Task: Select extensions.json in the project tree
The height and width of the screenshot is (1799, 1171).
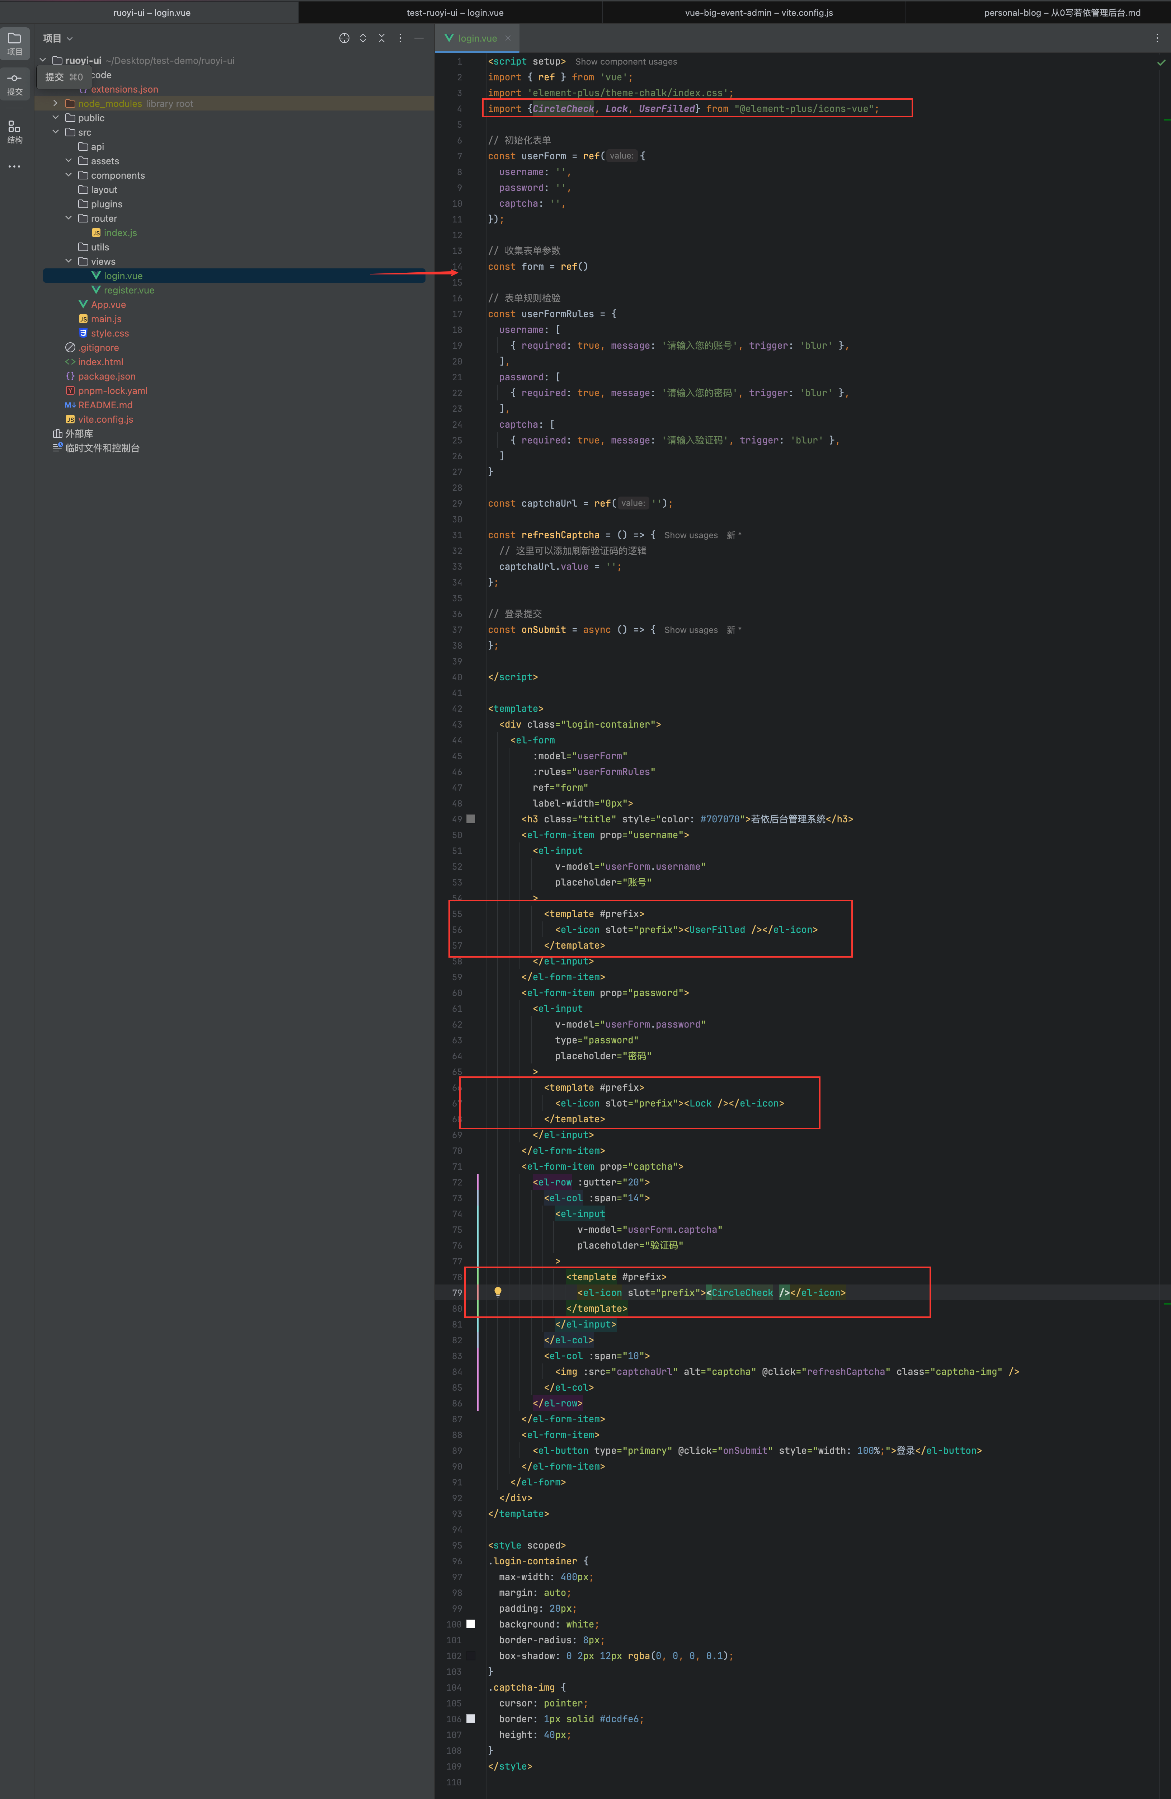Action: coord(125,89)
